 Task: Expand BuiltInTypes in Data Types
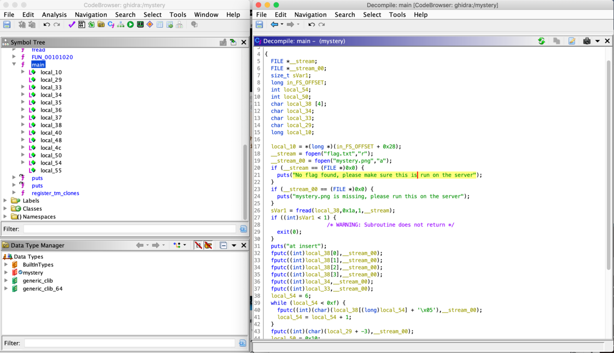pos(6,264)
